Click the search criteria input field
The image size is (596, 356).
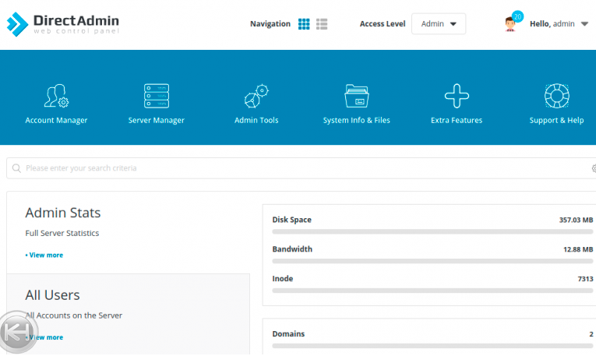coord(304,168)
